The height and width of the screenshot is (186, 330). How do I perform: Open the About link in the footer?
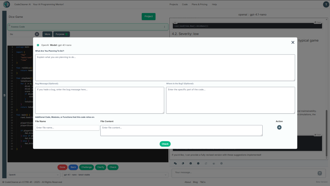[x=188, y=182]
